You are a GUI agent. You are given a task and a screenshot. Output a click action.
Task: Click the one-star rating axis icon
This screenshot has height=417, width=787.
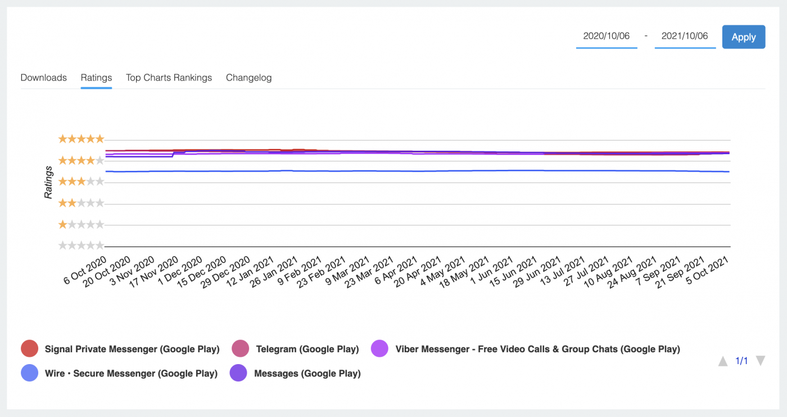tap(81, 224)
